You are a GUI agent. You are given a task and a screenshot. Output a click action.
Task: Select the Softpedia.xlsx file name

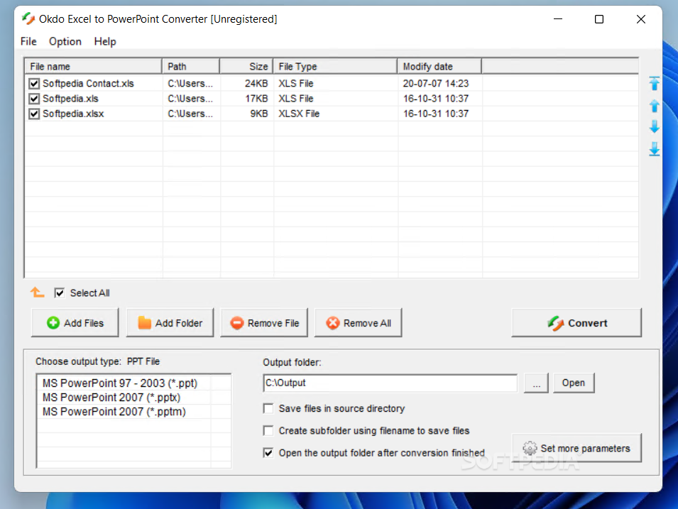(73, 114)
